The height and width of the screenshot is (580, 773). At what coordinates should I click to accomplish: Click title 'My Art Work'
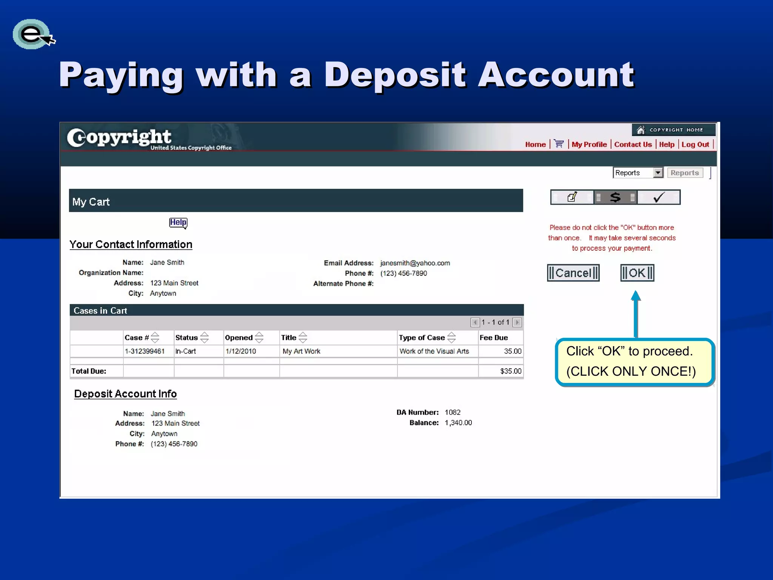click(x=301, y=351)
